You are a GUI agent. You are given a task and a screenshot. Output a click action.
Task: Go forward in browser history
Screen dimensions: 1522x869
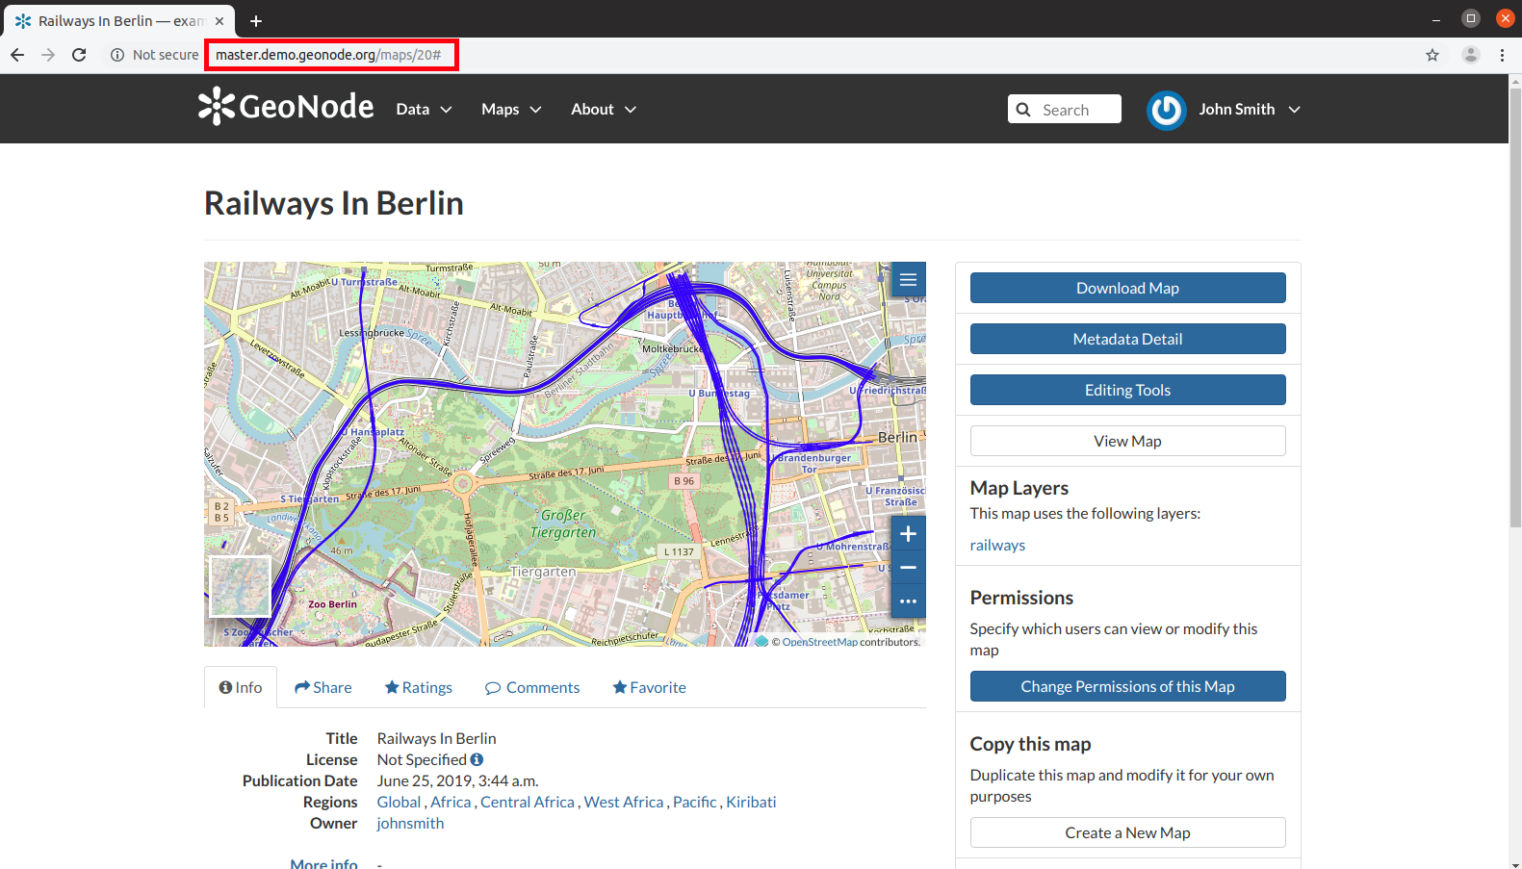48,55
